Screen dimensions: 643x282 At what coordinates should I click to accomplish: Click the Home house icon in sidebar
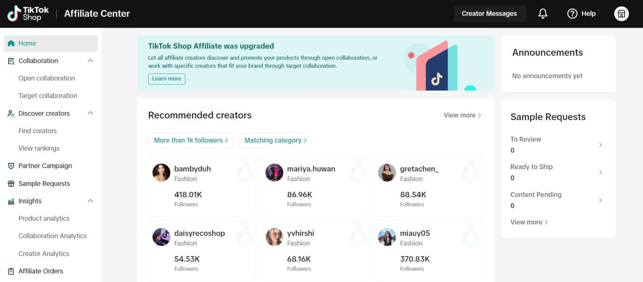[x=11, y=43]
